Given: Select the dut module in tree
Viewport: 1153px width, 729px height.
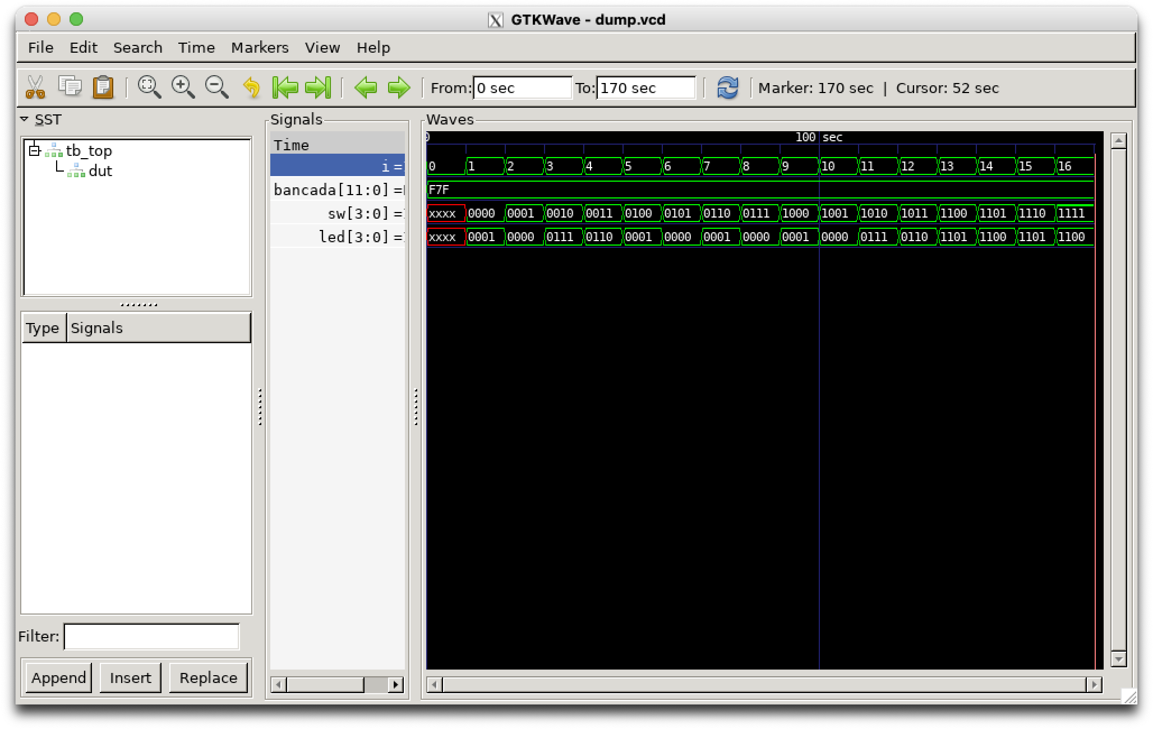Looking at the screenshot, I should tap(100, 171).
